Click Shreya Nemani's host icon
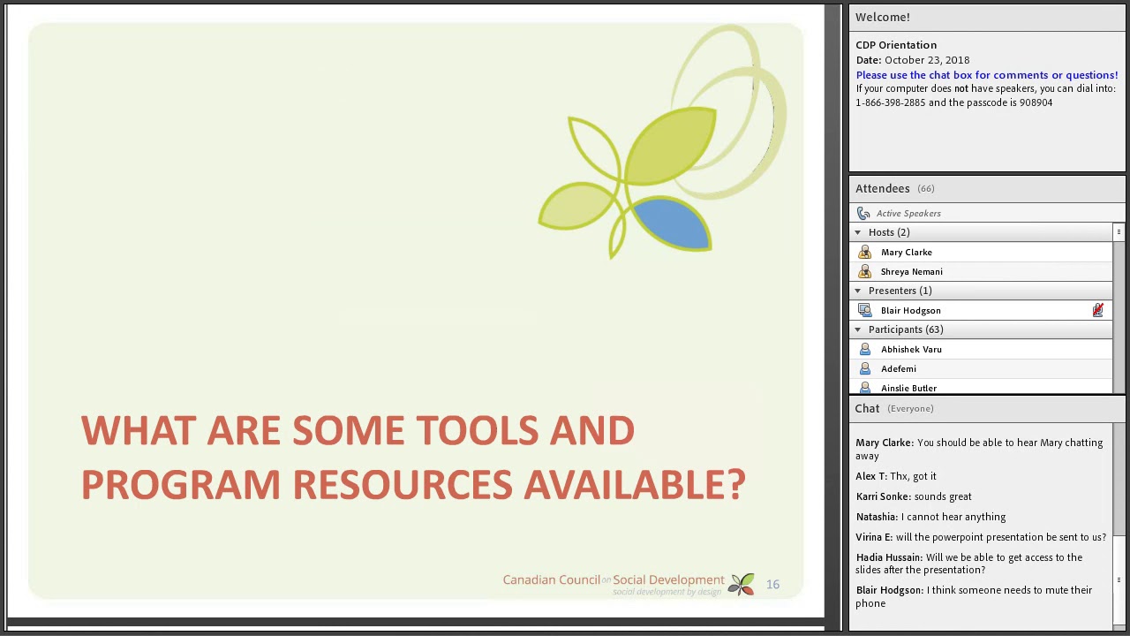 tap(864, 271)
